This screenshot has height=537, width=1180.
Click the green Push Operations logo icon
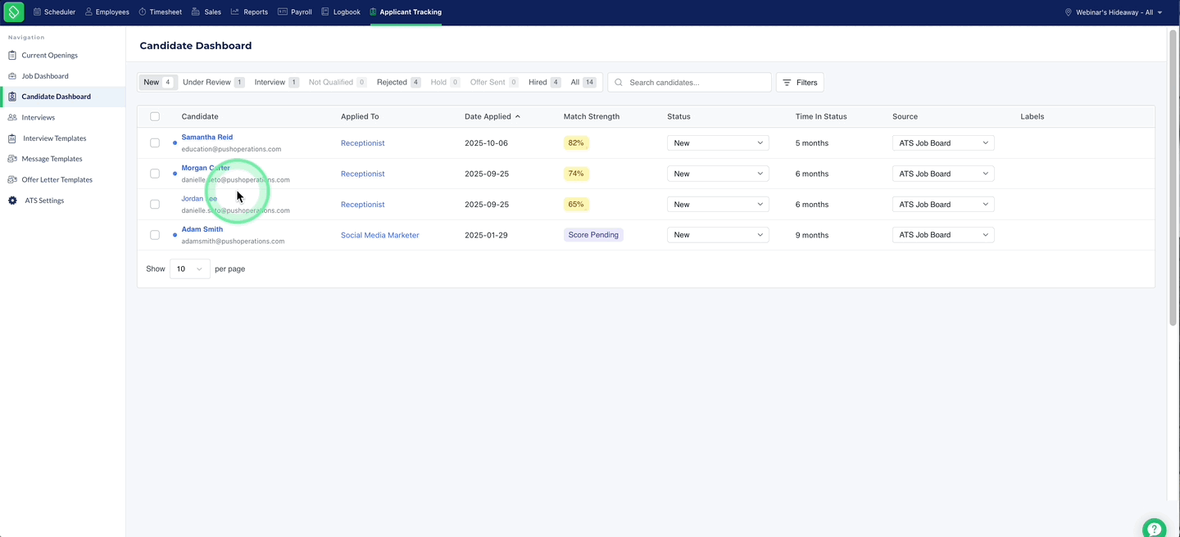[x=14, y=12]
